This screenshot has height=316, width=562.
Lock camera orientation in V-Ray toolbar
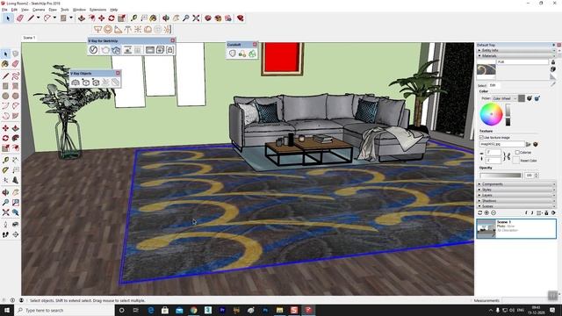pyautogui.click(x=169, y=50)
